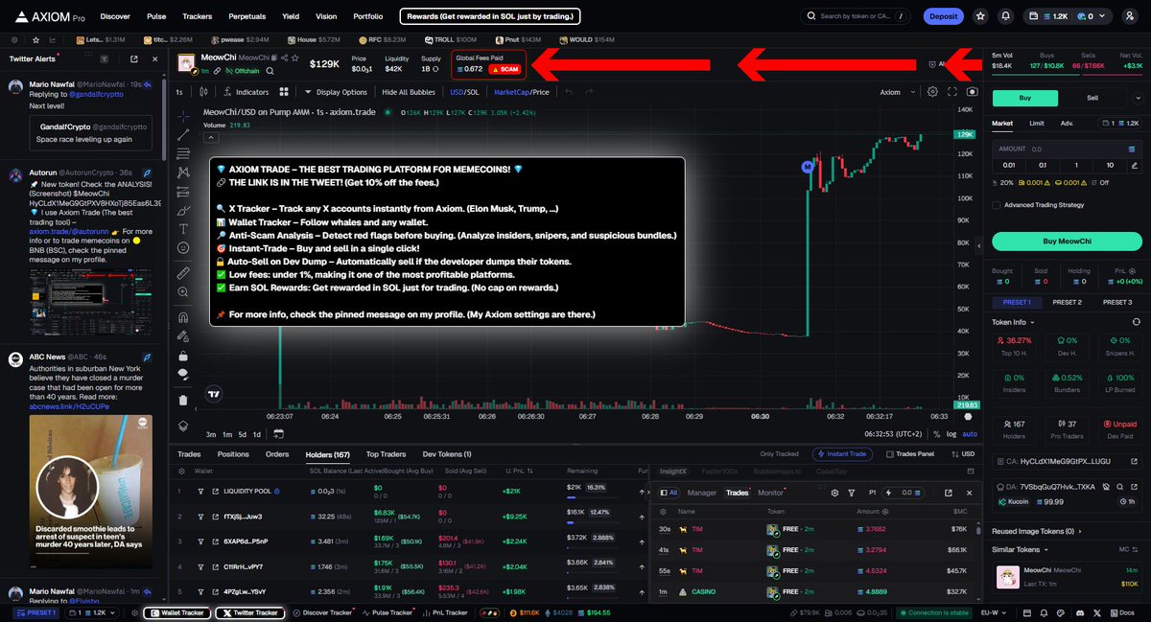Click the refresh icon next to Token Info

click(x=1137, y=322)
